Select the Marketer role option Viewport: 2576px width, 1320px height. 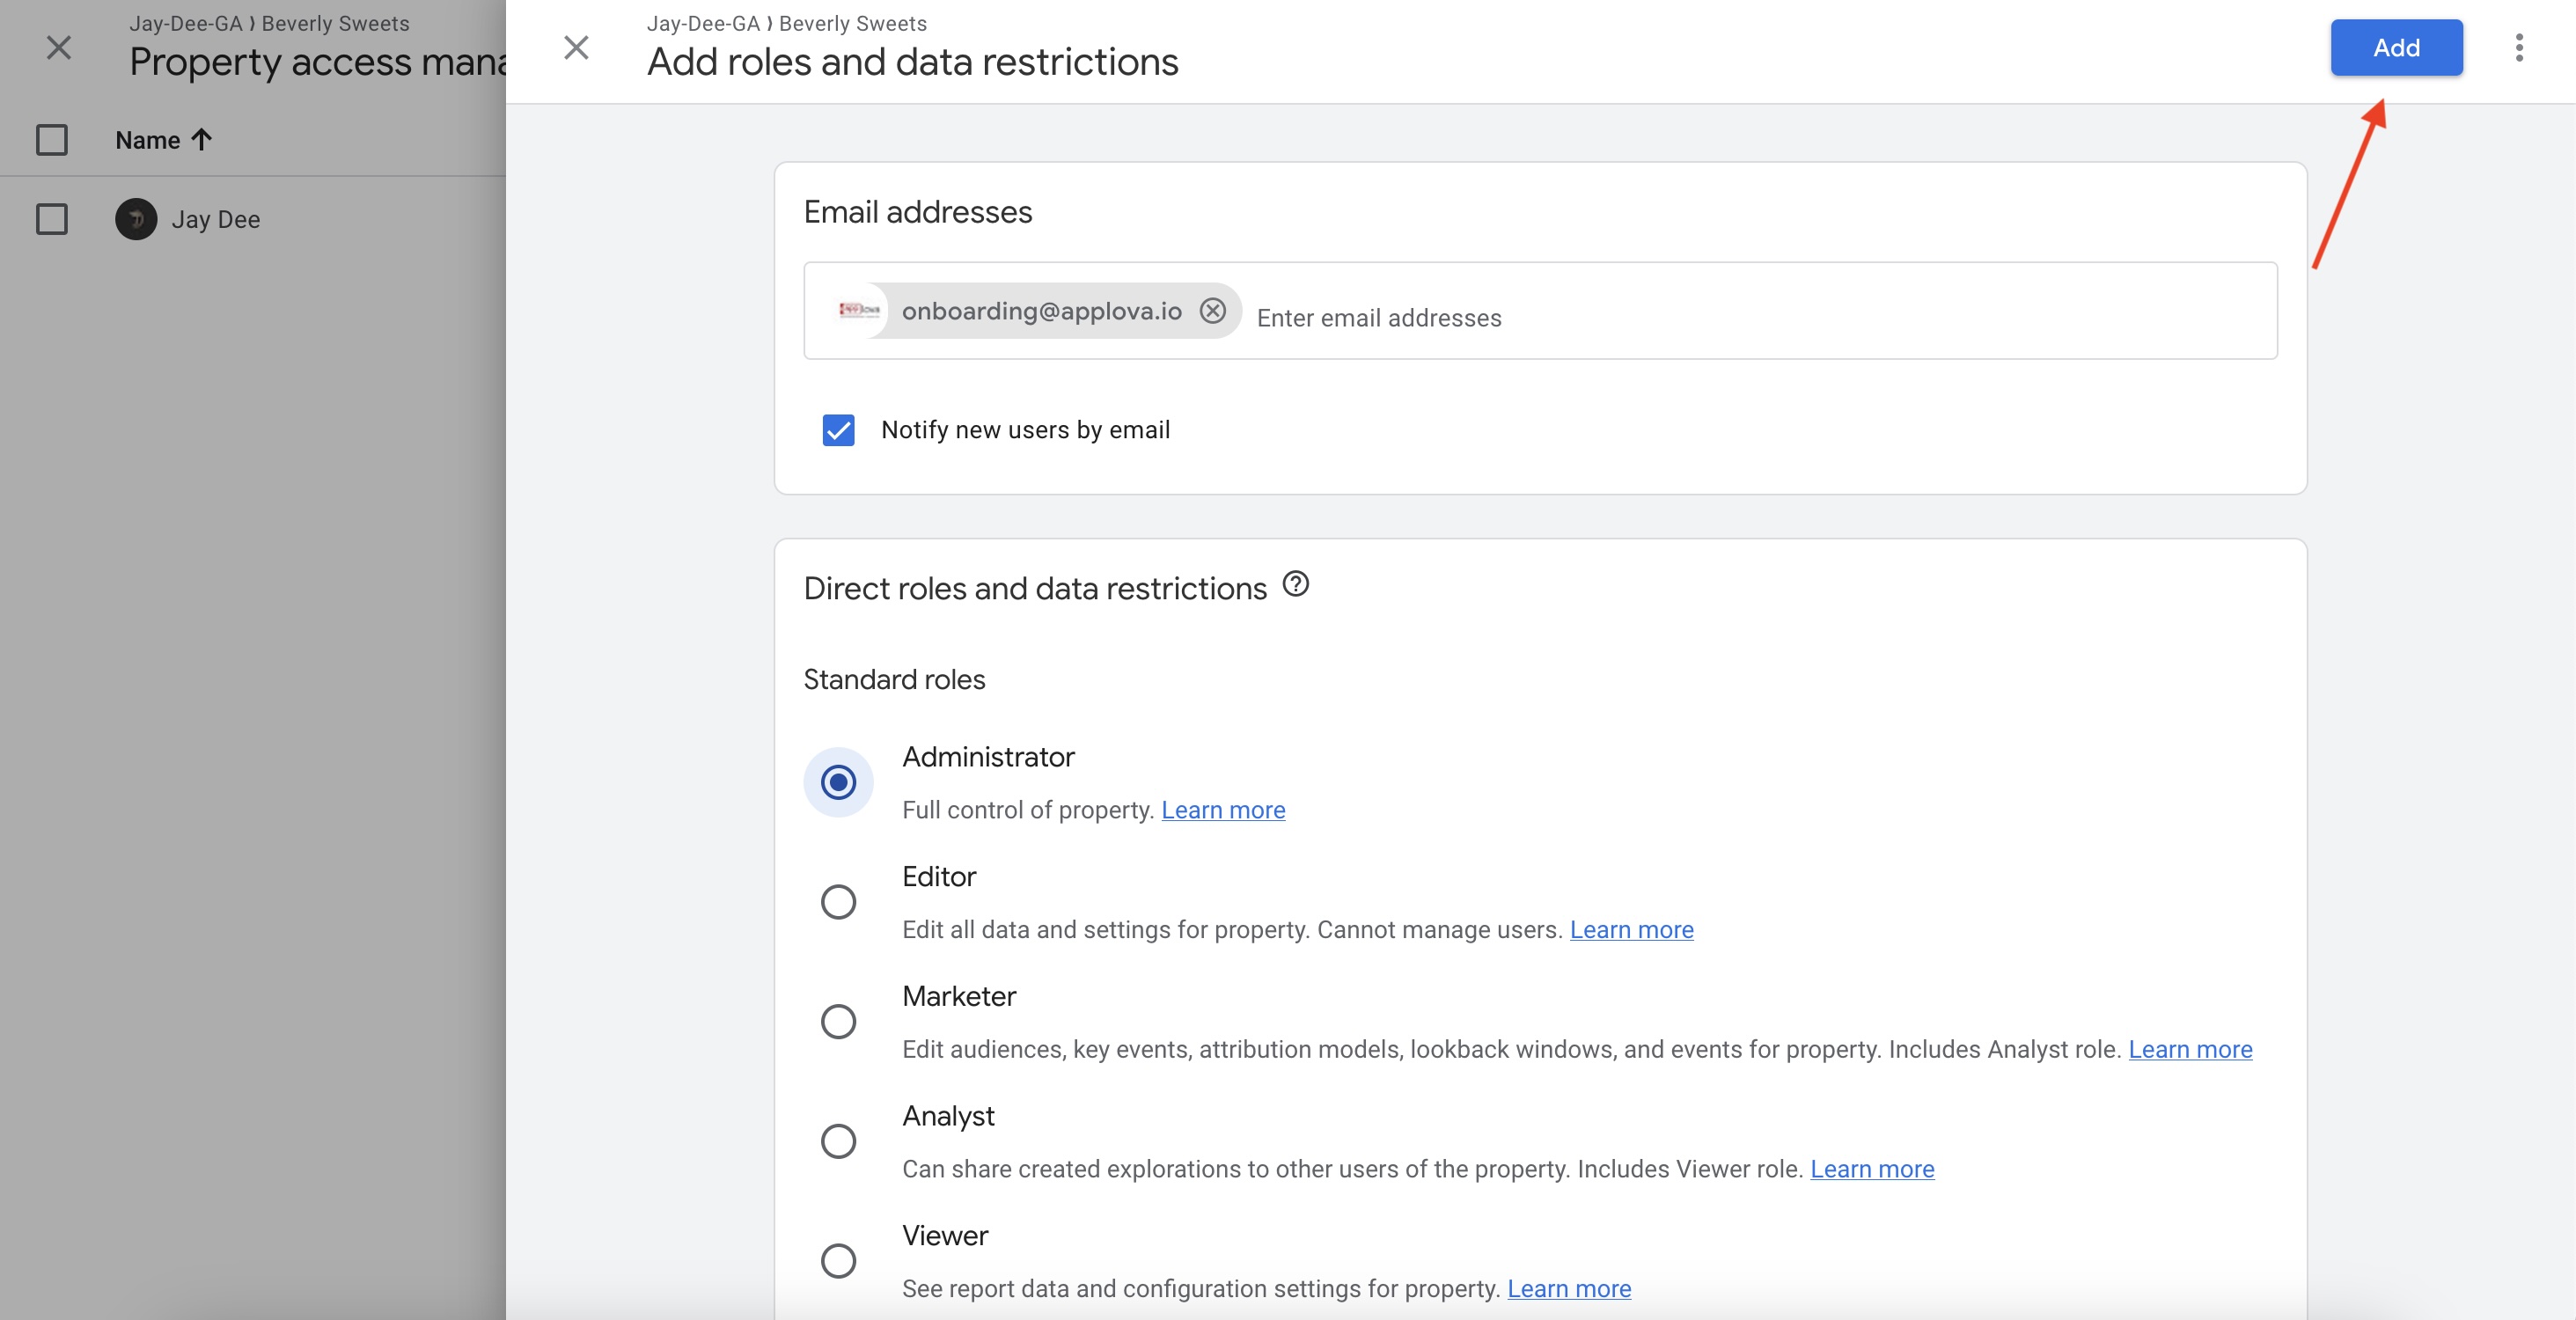(x=838, y=1021)
